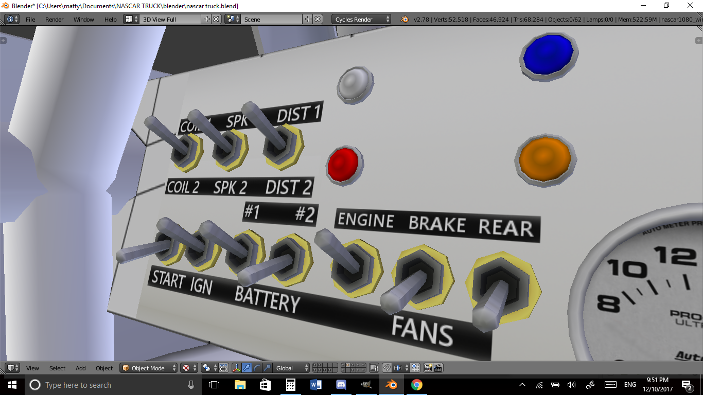Viewport: 703px width, 395px height.
Task: Toggle the snap magnet button
Action: tap(386, 368)
